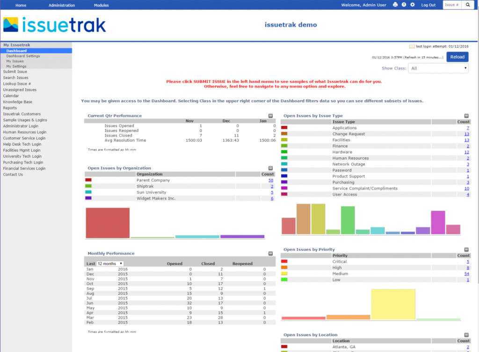This screenshot has width=479, height=352.
Task: Click Parent Company red chart bar
Action: coord(108,223)
